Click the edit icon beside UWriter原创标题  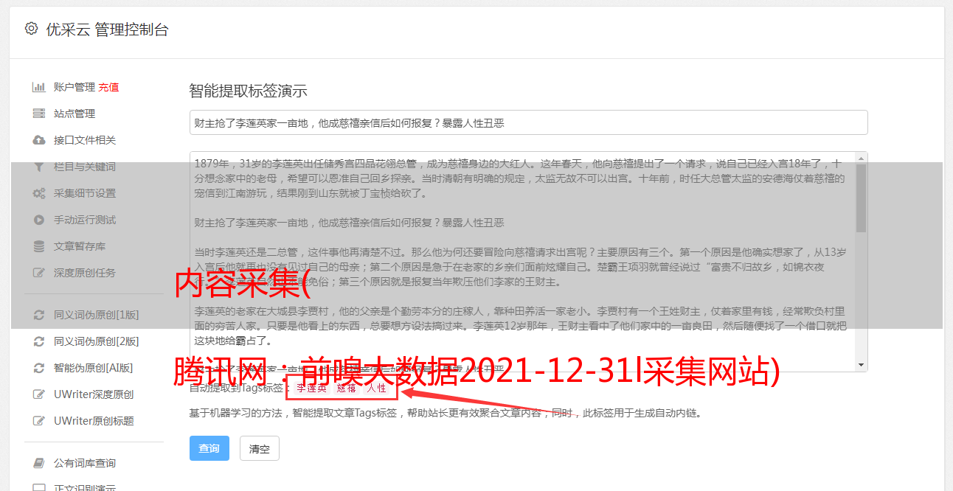(x=38, y=421)
